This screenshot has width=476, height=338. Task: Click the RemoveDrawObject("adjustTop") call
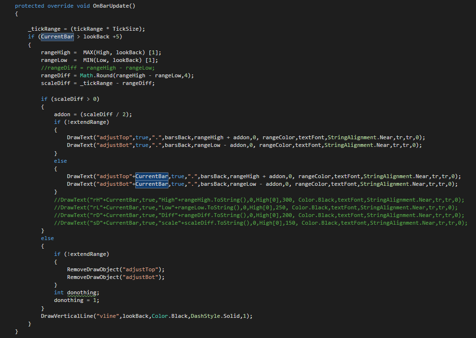116,269
